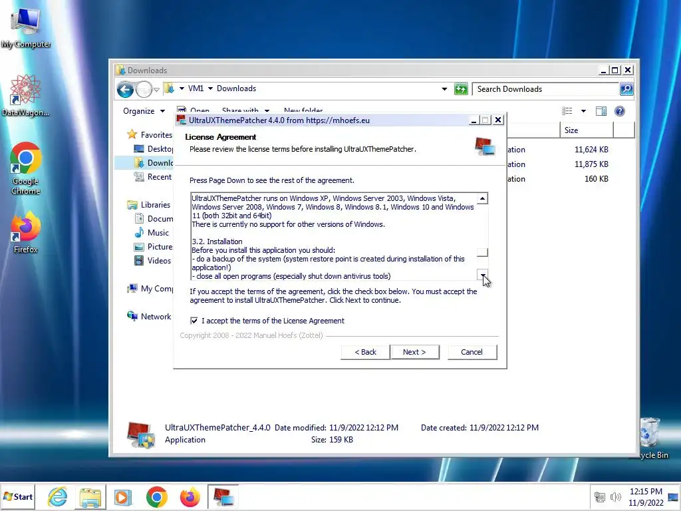Viewport: 681px width, 511px height.
Task: Sort by Size column header
Action: (587, 130)
